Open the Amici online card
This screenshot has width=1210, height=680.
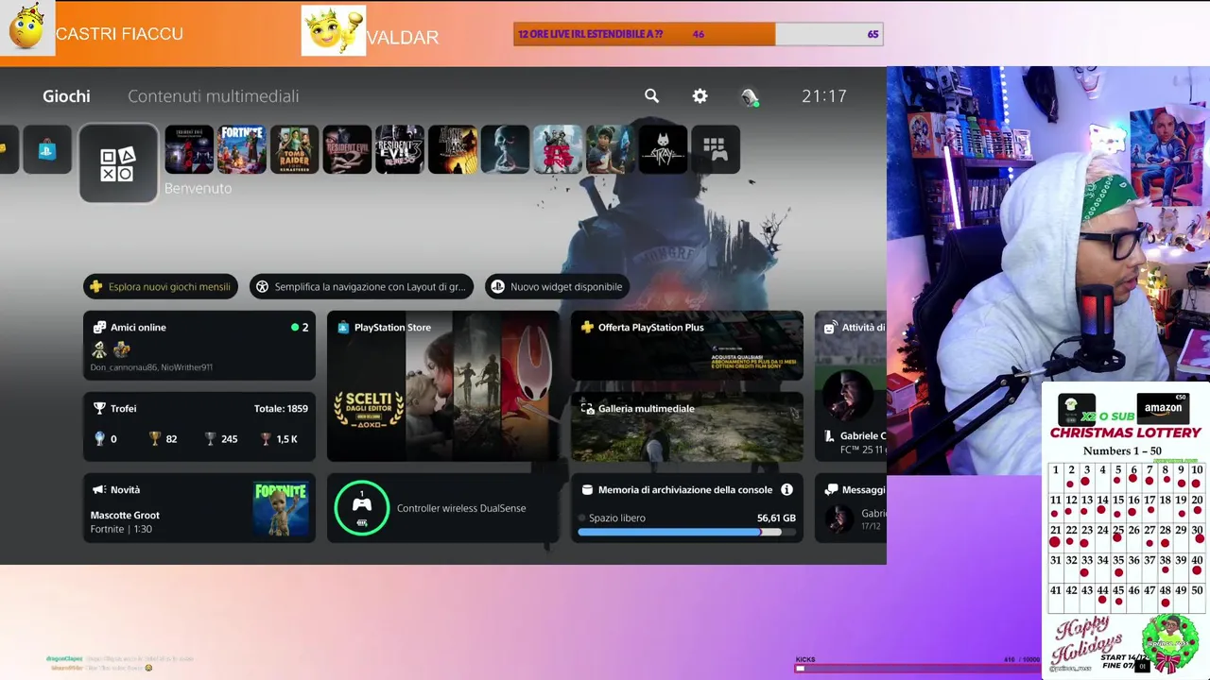[x=199, y=346]
